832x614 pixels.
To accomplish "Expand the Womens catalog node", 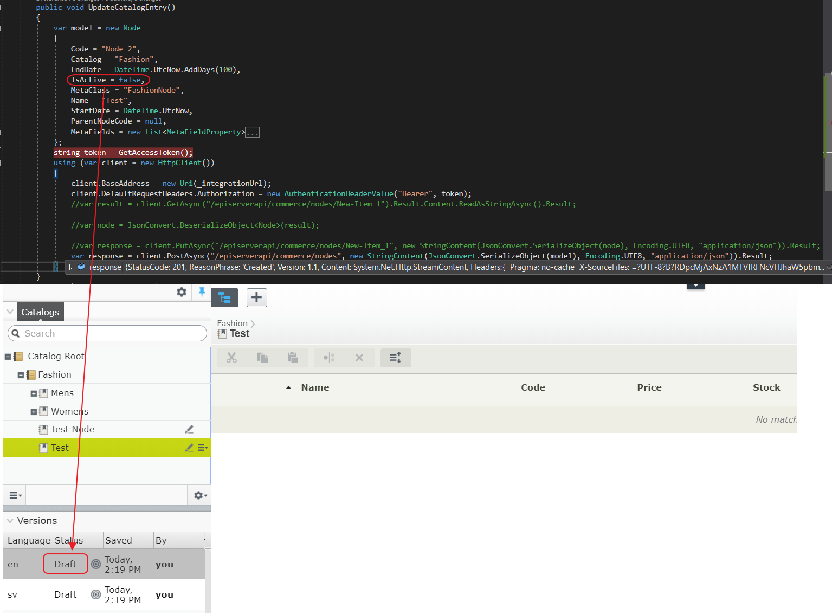I will 34,412.
